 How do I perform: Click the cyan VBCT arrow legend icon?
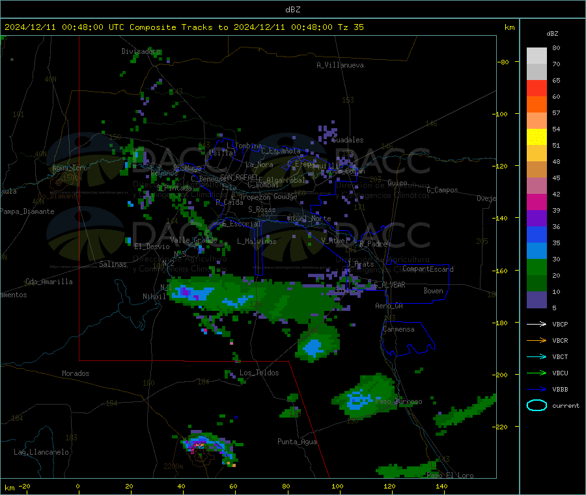click(x=537, y=356)
